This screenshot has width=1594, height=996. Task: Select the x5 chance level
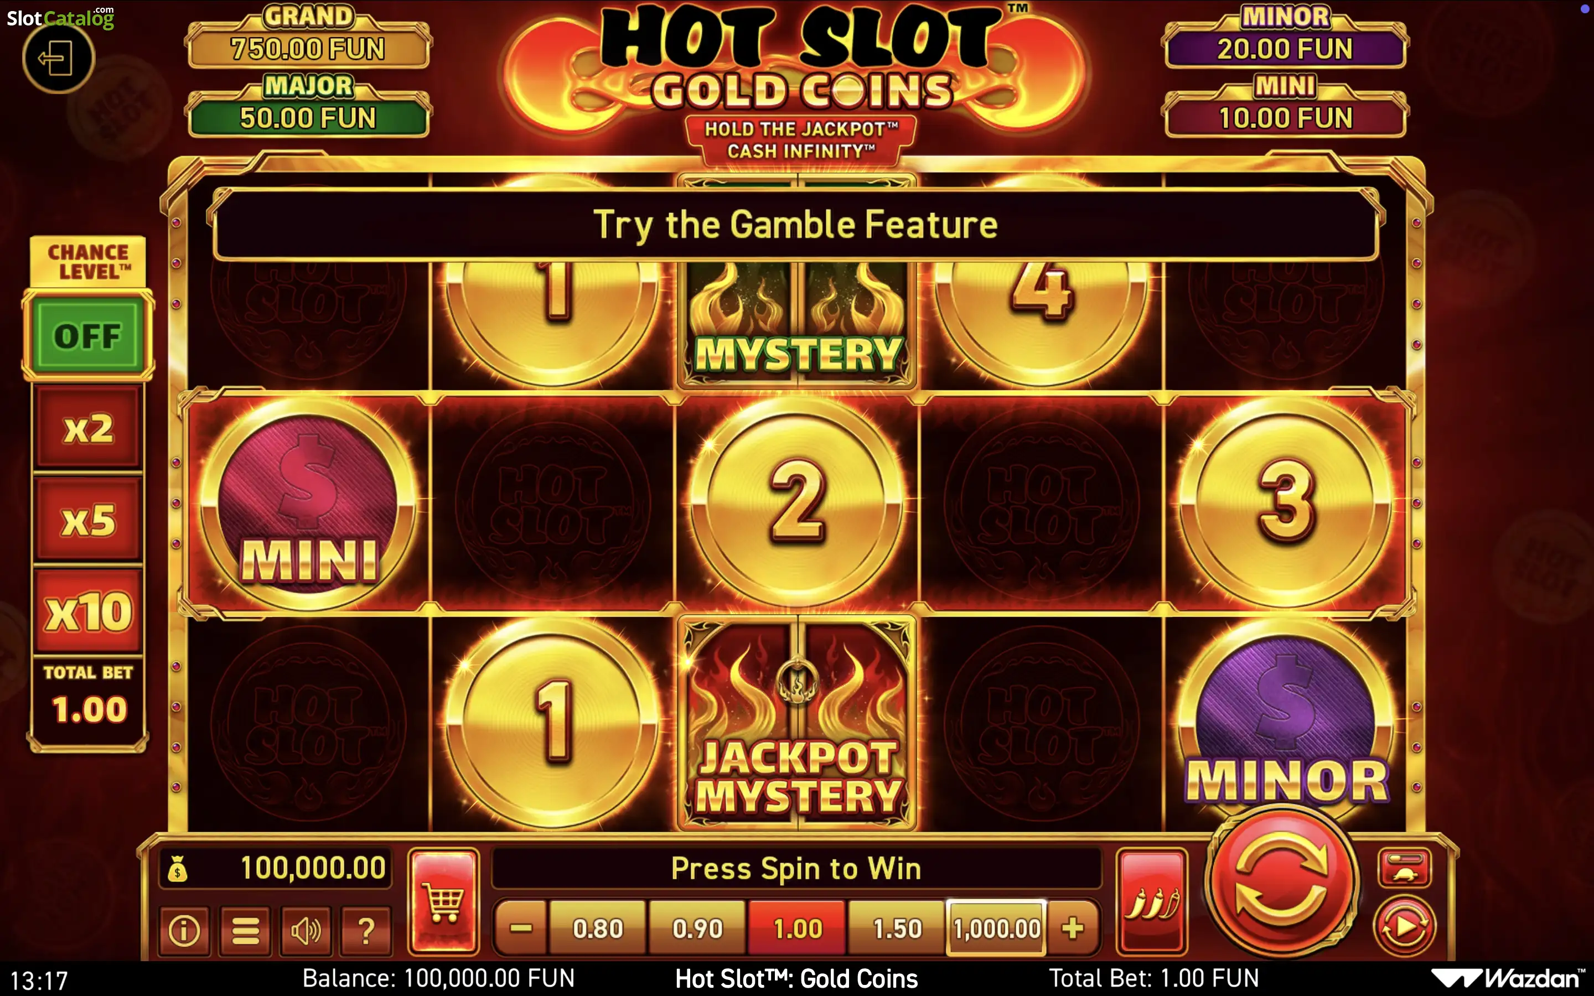88,520
